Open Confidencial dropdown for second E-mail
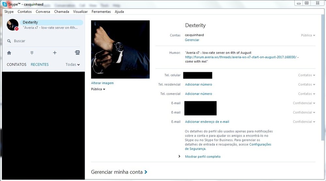Screen dimensions: 326x181 point(304,113)
